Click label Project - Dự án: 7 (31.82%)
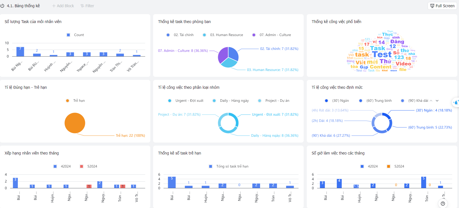The image size is (459, 208). 179,115
